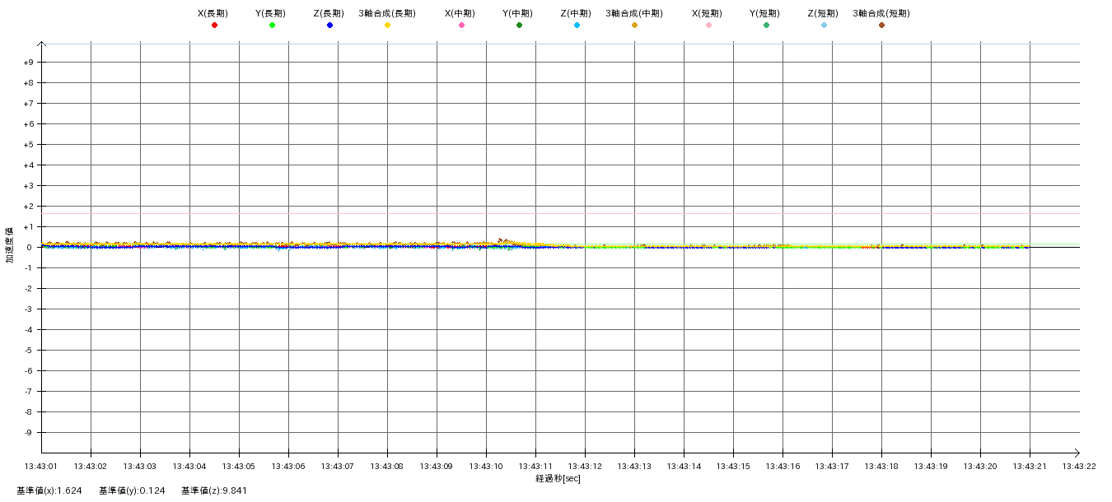Toggle the Z(中期) series legend label
Screen dimensions: 1112x502
[x=576, y=13]
